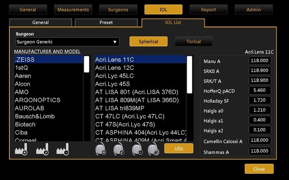This screenshot has height=180, width=289.
Task: Select Acri.Lens 11C model
Action: point(140,59)
